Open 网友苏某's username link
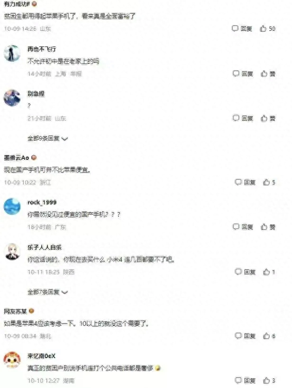This screenshot has height=388, width=292. [x=15, y=311]
